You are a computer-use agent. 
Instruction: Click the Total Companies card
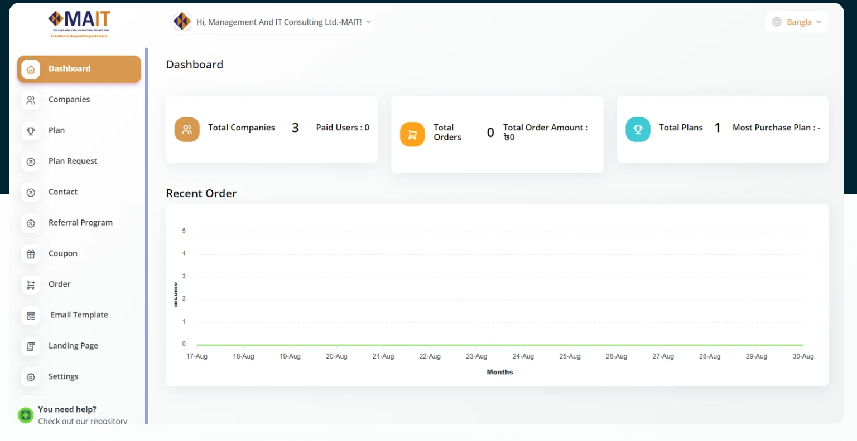(272, 129)
